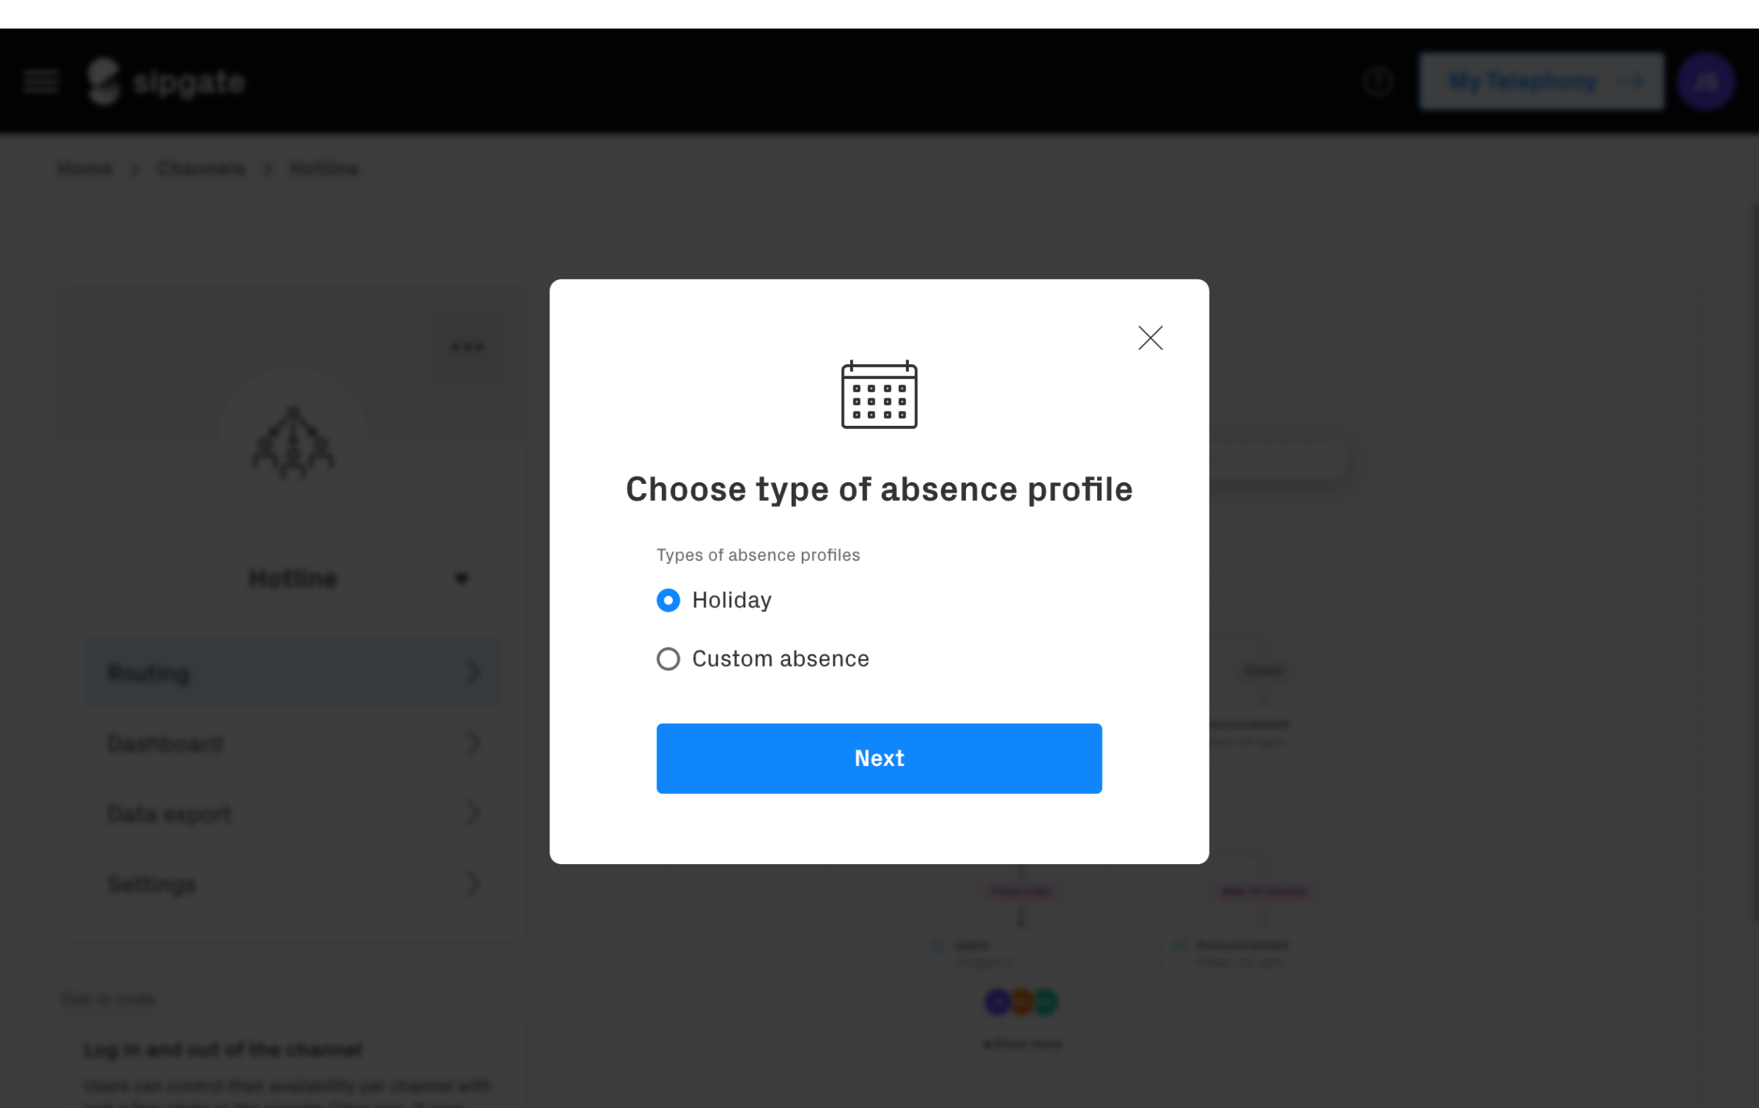Close the absence profile dialog
The width and height of the screenshot is (1759, 1108).
coord(1150,338)
